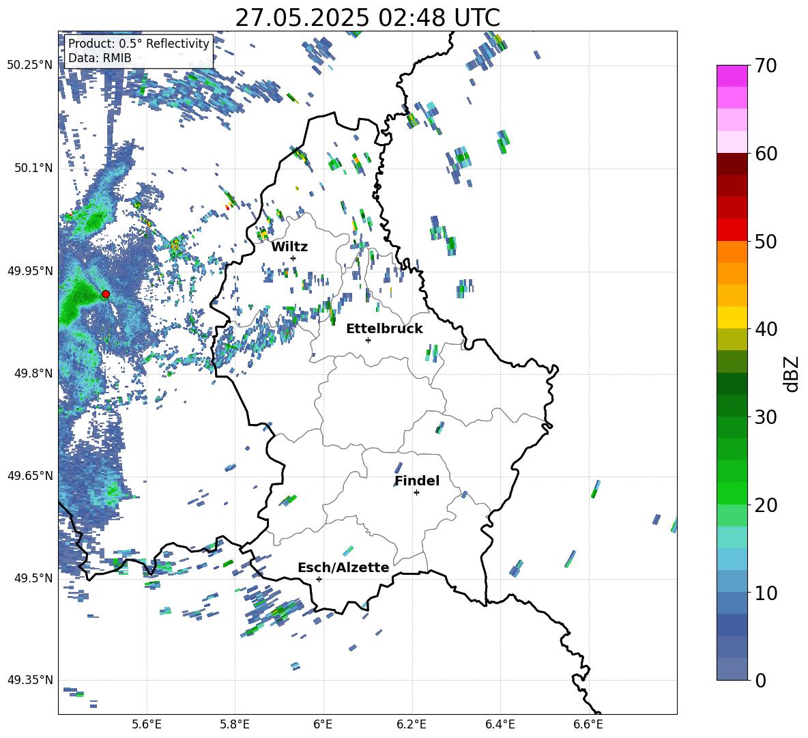
Task: Click the dark blue colorbar segment near 5
Action: (732, 625)
